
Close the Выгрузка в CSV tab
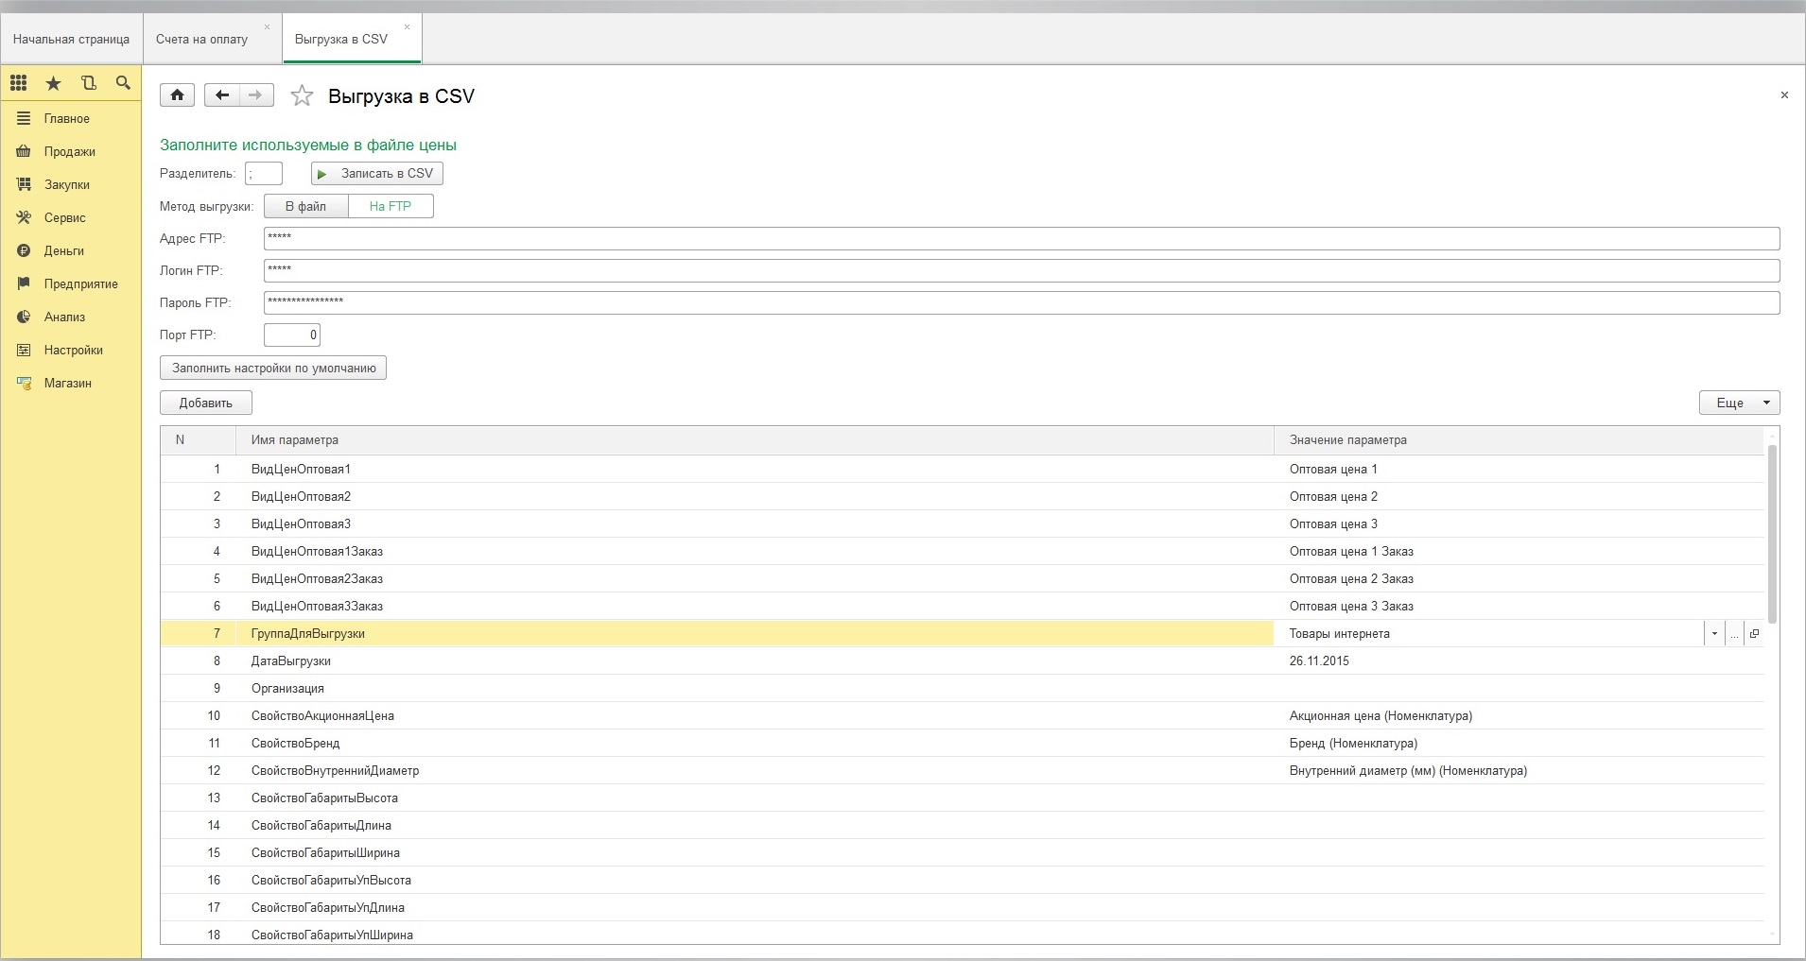(407, 26)
